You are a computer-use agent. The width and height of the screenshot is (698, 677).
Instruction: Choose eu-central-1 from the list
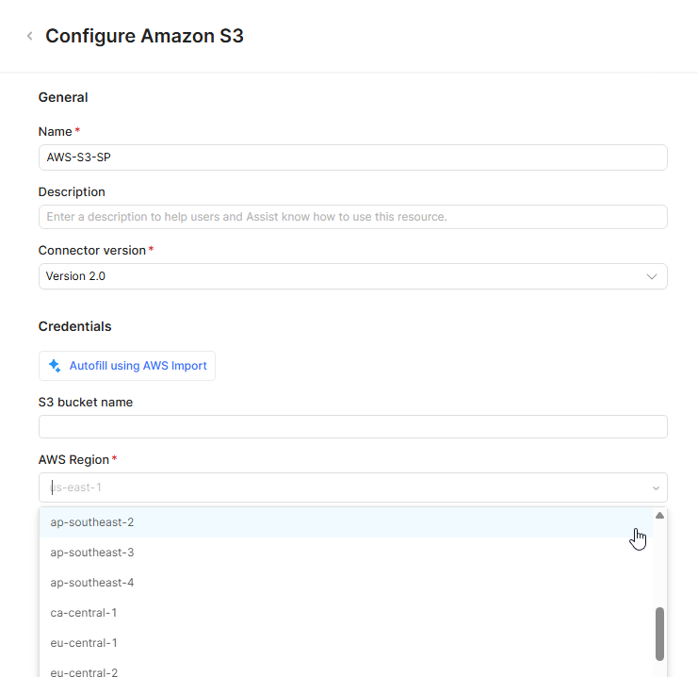click(x=84, y=643)
